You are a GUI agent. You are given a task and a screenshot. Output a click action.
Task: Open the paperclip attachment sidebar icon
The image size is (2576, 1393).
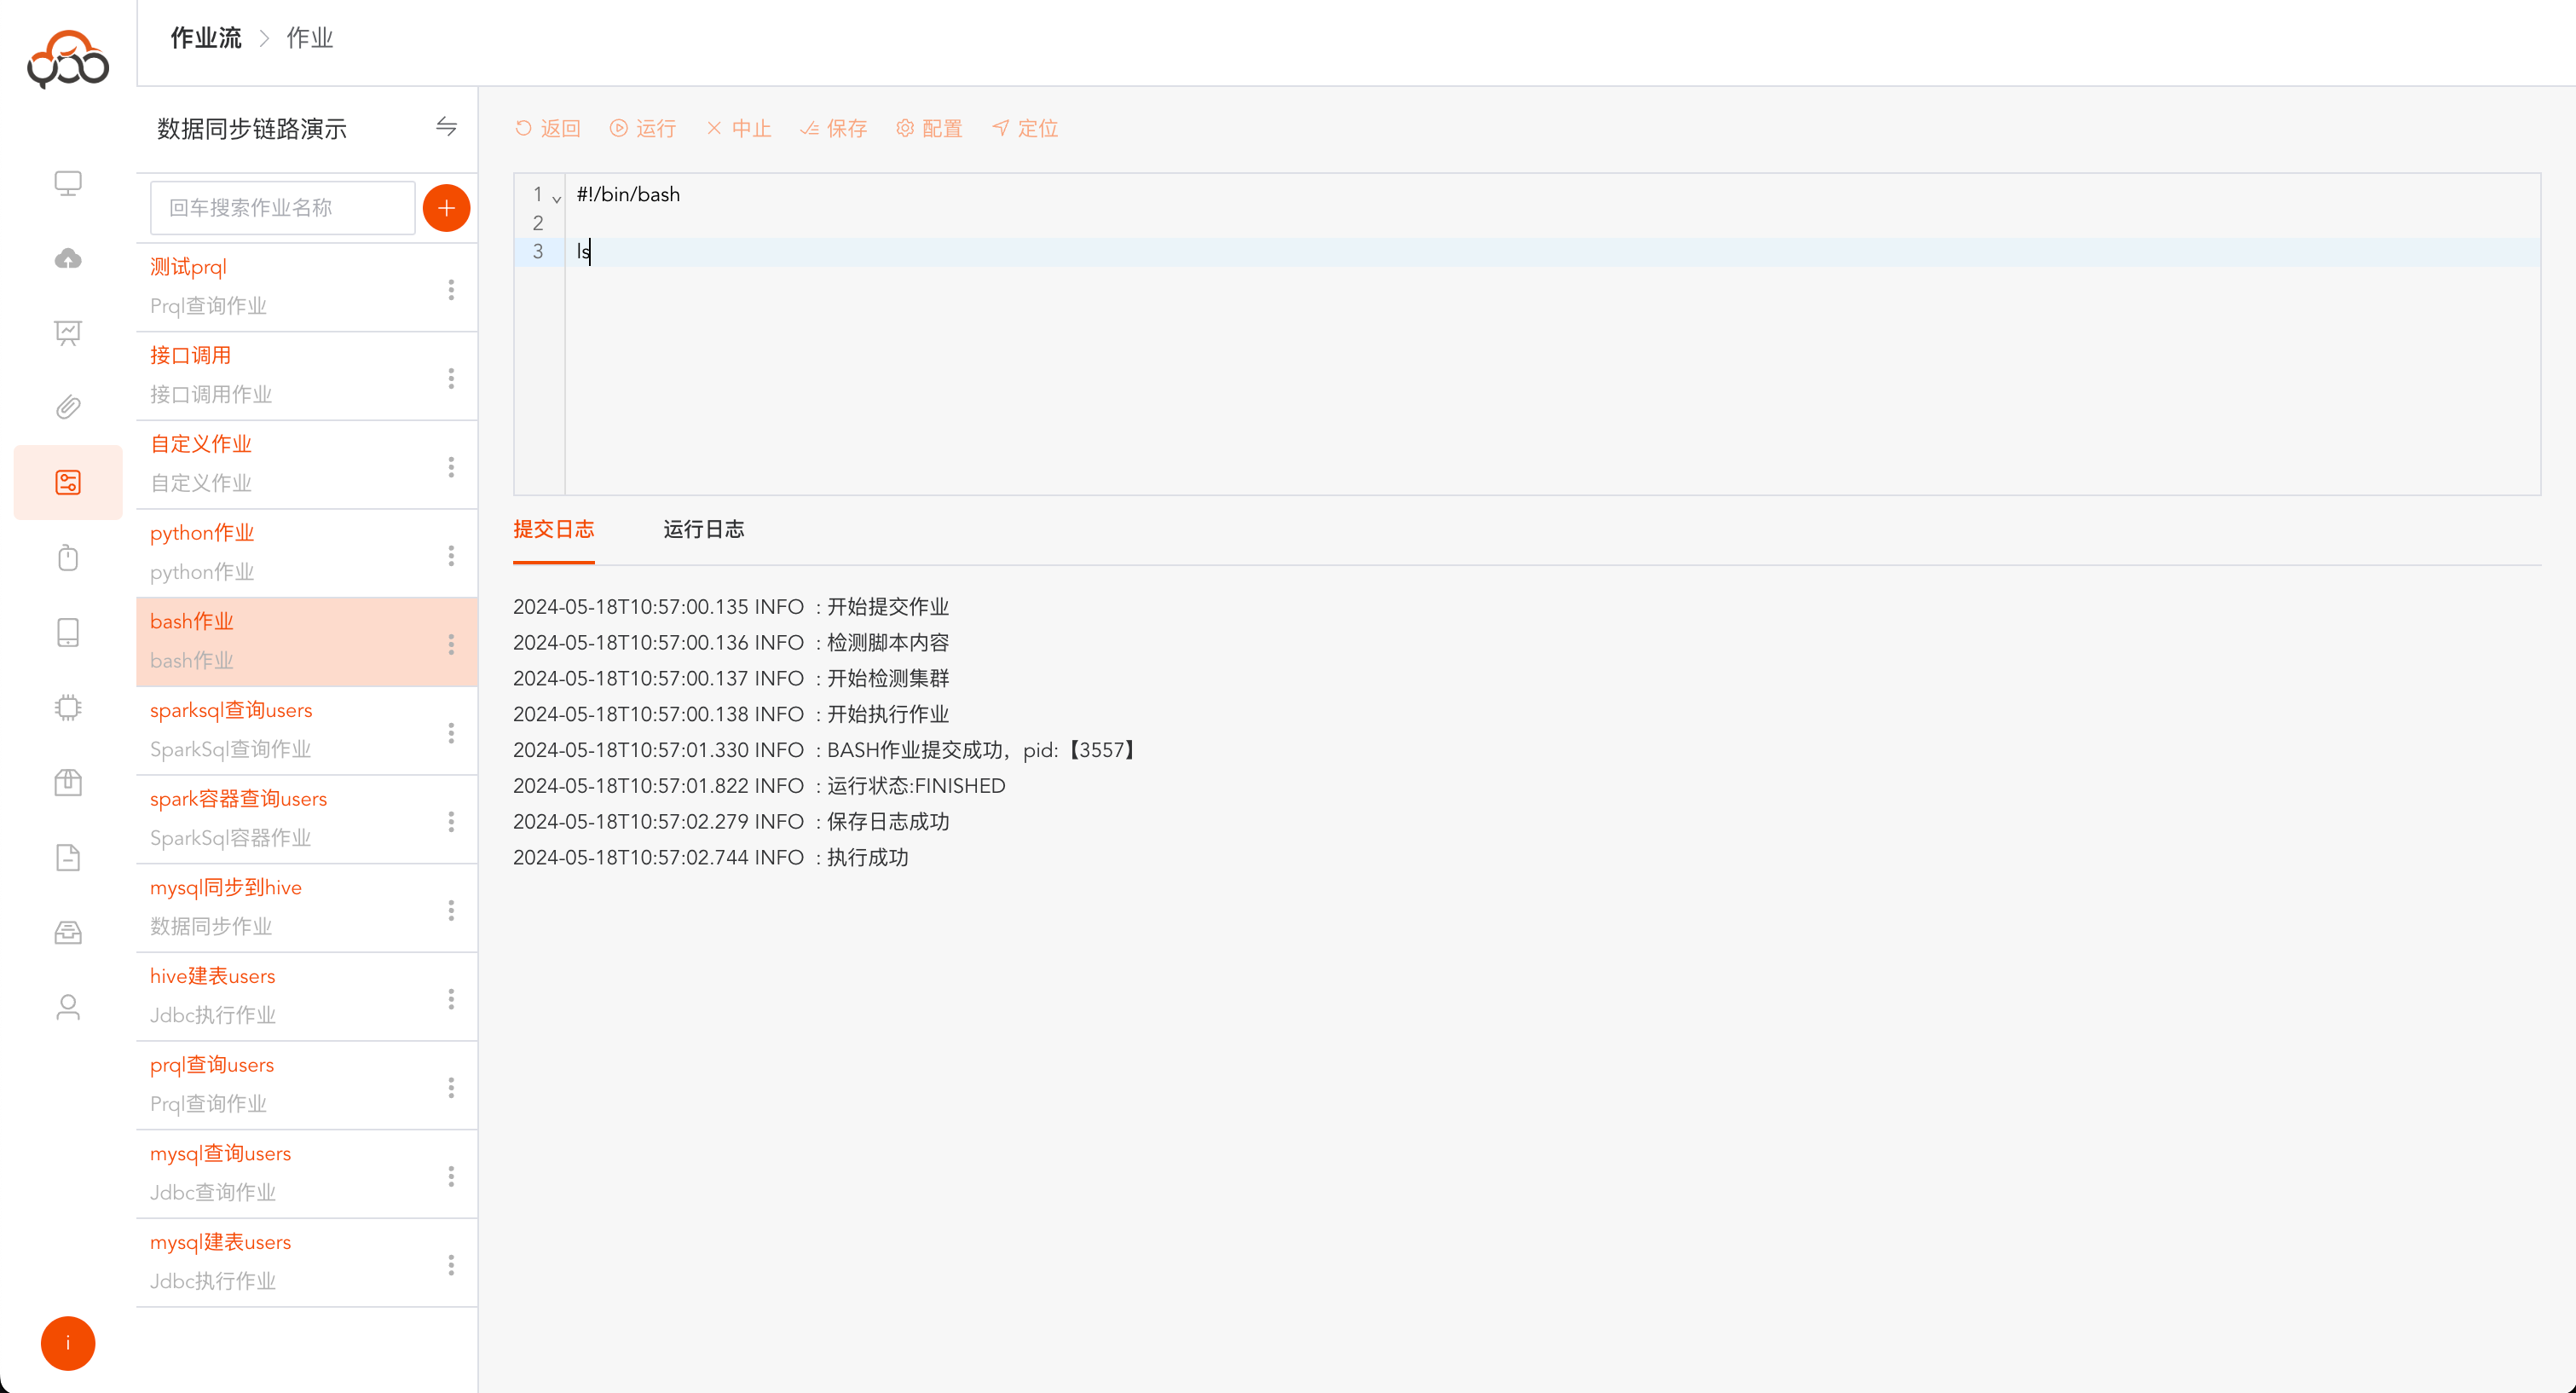coord(68,407)
